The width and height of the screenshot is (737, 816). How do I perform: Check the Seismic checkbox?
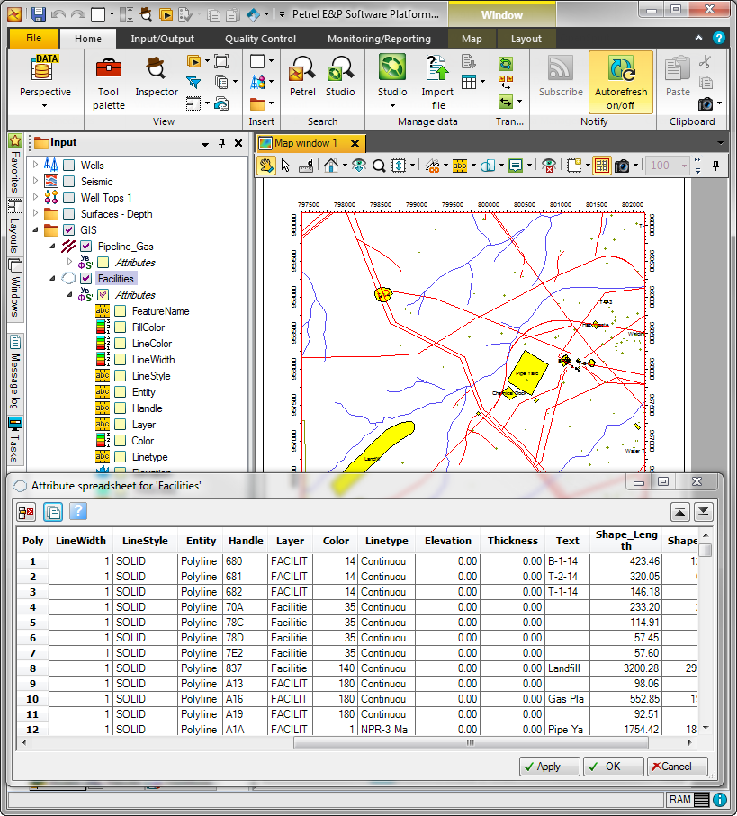(x=68, y=182)
